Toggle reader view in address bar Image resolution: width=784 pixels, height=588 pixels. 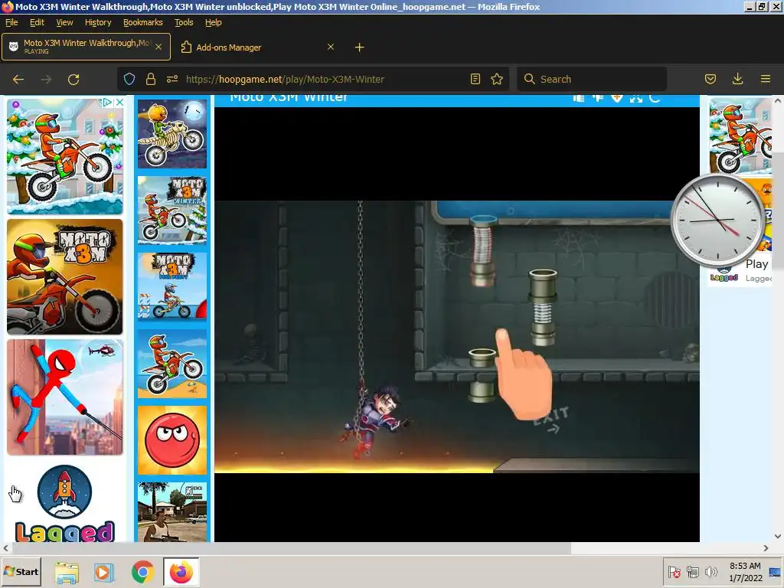click(x=475, y=79)
